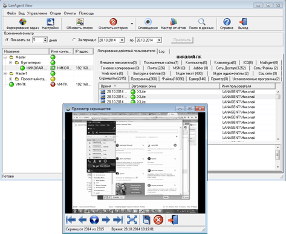Open the Файл menu
Screen dimensions: 286x234
coord(11,13)
